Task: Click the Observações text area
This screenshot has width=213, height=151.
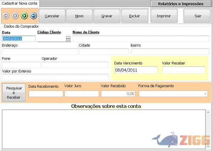Action: pyautogui.click(x=103, y=128)
